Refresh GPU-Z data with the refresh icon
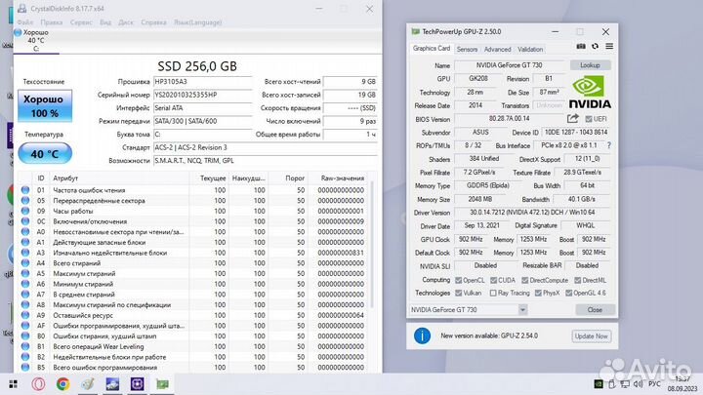This screenshot has width=703, height=395. coord(595,46)
